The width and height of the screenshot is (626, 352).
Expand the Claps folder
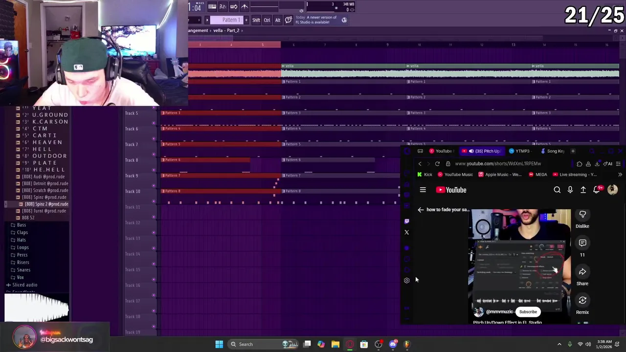[x=20, y=232]
